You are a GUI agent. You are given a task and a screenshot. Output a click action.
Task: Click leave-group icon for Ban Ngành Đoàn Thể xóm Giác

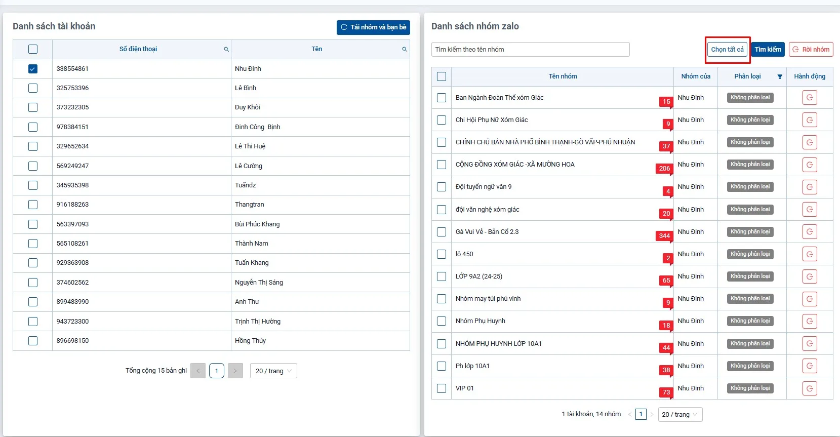point(810,98)
